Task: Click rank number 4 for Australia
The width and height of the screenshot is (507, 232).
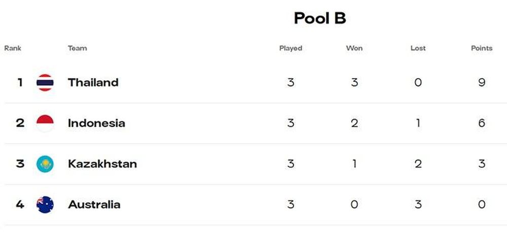Action: (x=20, y=205)
